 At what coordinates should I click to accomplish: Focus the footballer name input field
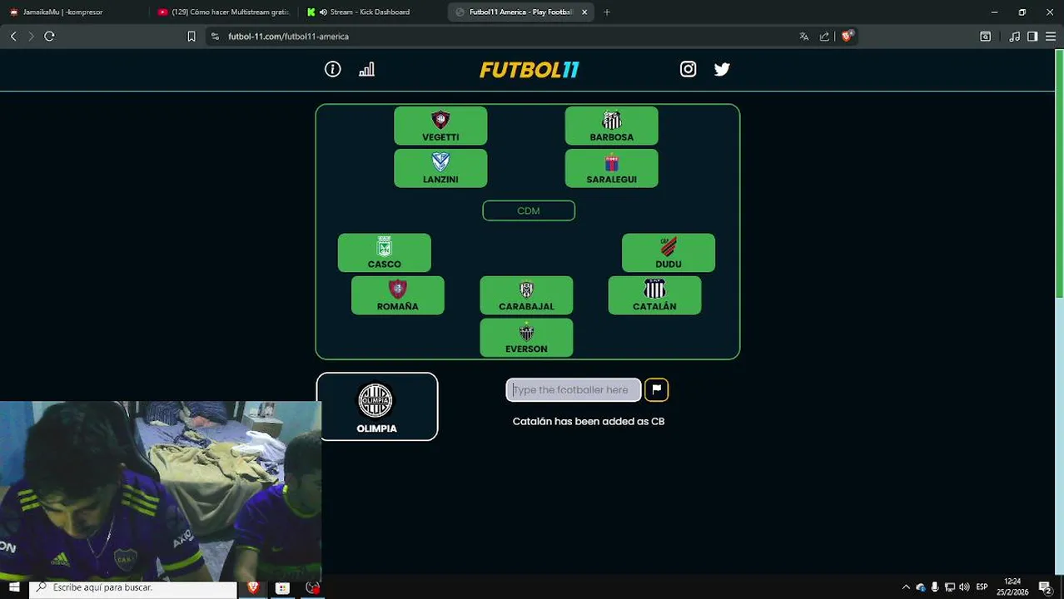574,389
